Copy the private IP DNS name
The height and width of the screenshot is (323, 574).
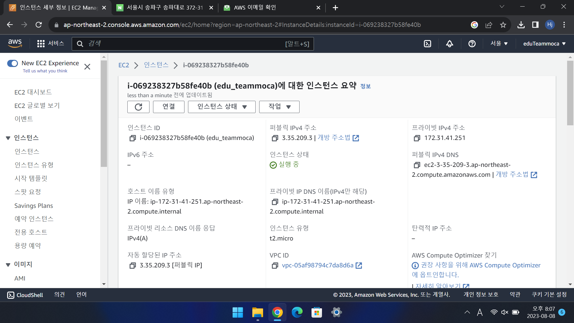pyautogui.click(x=275, y=202)
